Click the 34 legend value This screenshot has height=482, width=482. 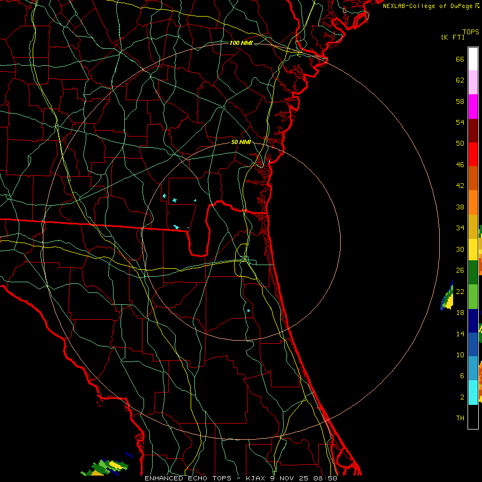pyautogui.click(x=460, y=228)
